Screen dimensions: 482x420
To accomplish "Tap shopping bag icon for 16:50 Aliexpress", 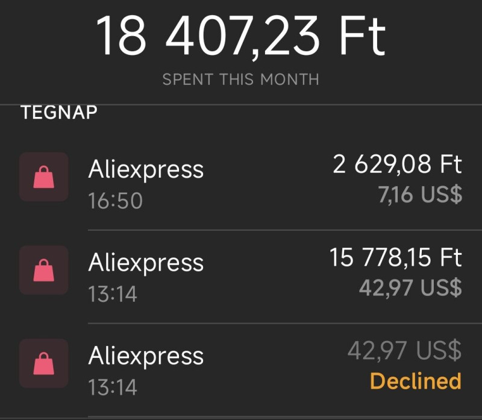I will 43,177.
